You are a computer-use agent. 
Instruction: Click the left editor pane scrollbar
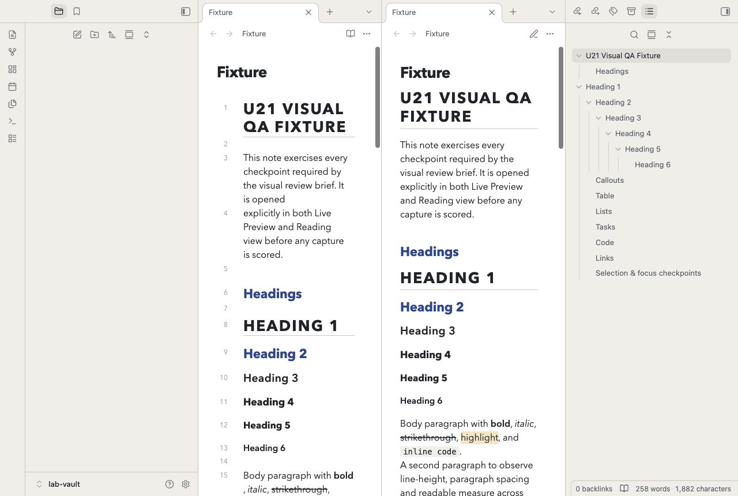378,97
